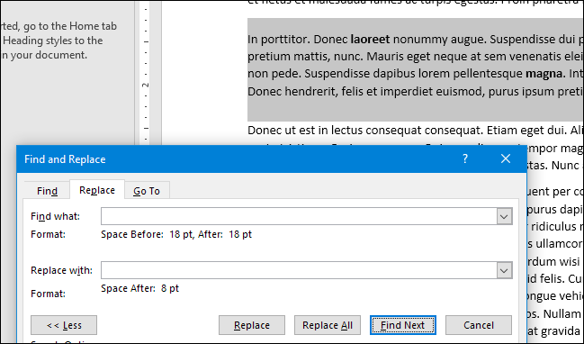Click the Find and Replace title bar
Viewport: 584px width, 344px height.
tap(238, 159)
